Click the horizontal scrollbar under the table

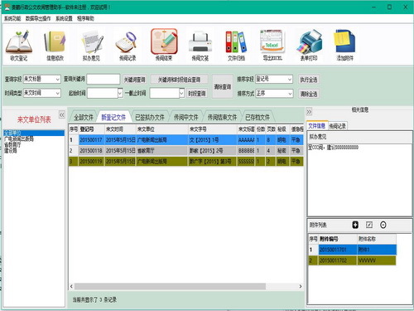tap(170, 286)
